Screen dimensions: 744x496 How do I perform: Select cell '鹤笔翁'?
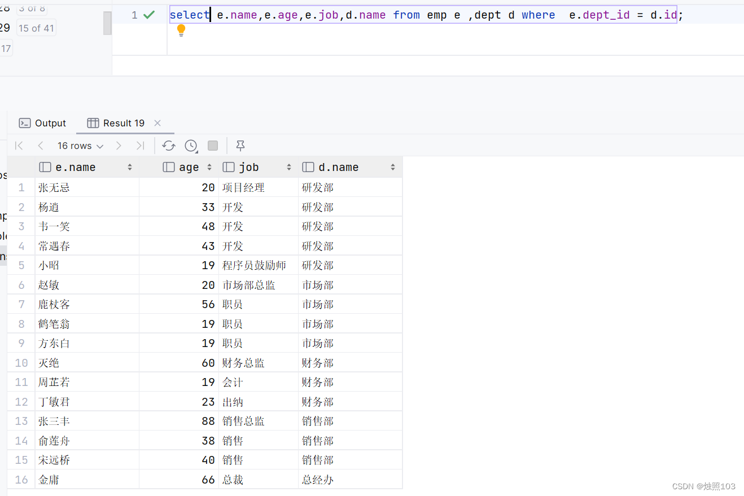click(87, 324)
